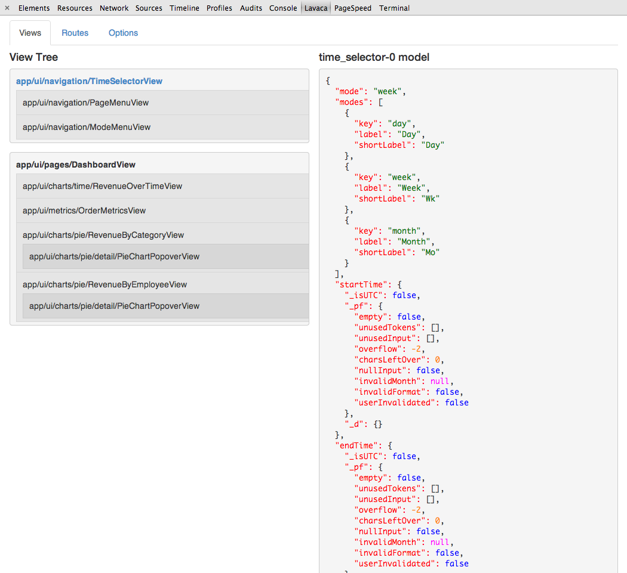This screenshot has width=627, height=573.
Task: Click the "_d": {} line
Action: (x=364, y=424)
